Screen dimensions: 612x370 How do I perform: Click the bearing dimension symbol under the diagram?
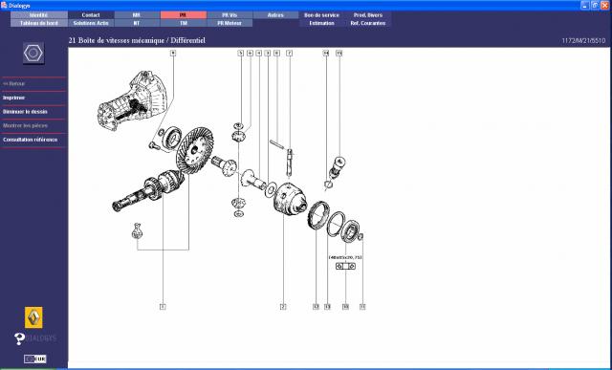pyautogui.click(x=345, y=266)
